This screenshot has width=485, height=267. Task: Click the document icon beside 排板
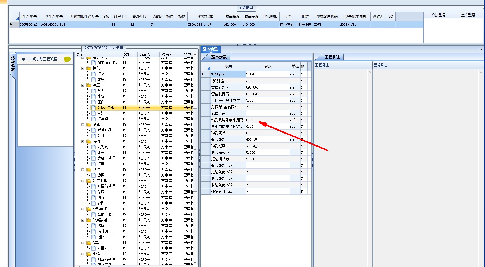(x=93, y=96)
